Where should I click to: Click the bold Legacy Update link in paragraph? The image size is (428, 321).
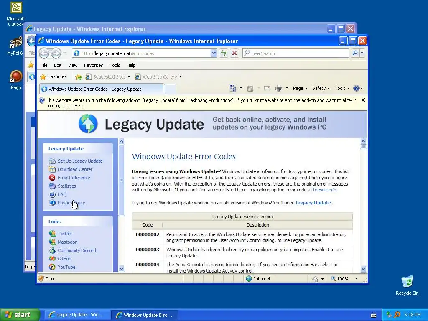tap(313, 203)
